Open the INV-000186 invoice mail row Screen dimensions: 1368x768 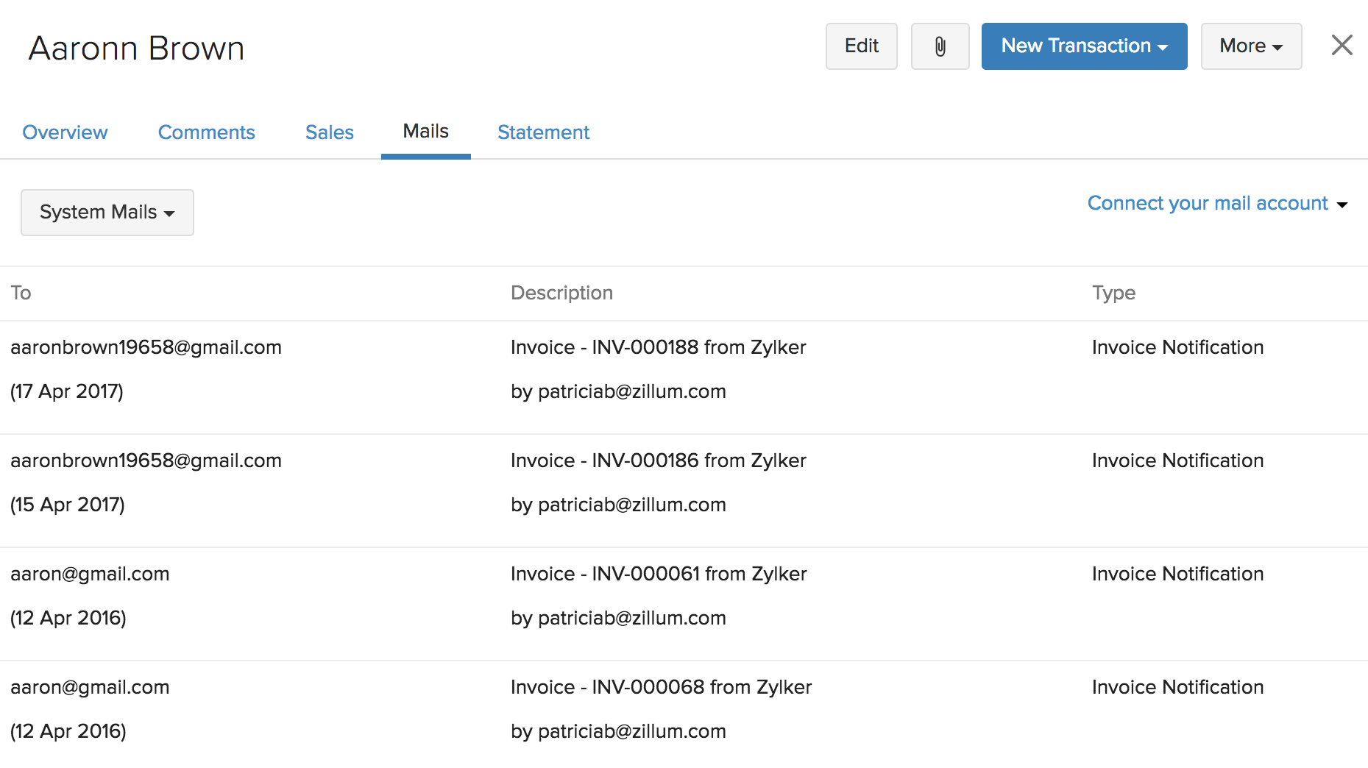(x=658, y=461)
